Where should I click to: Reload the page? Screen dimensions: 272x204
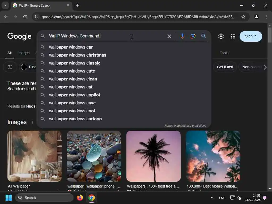tap(25, 17)
